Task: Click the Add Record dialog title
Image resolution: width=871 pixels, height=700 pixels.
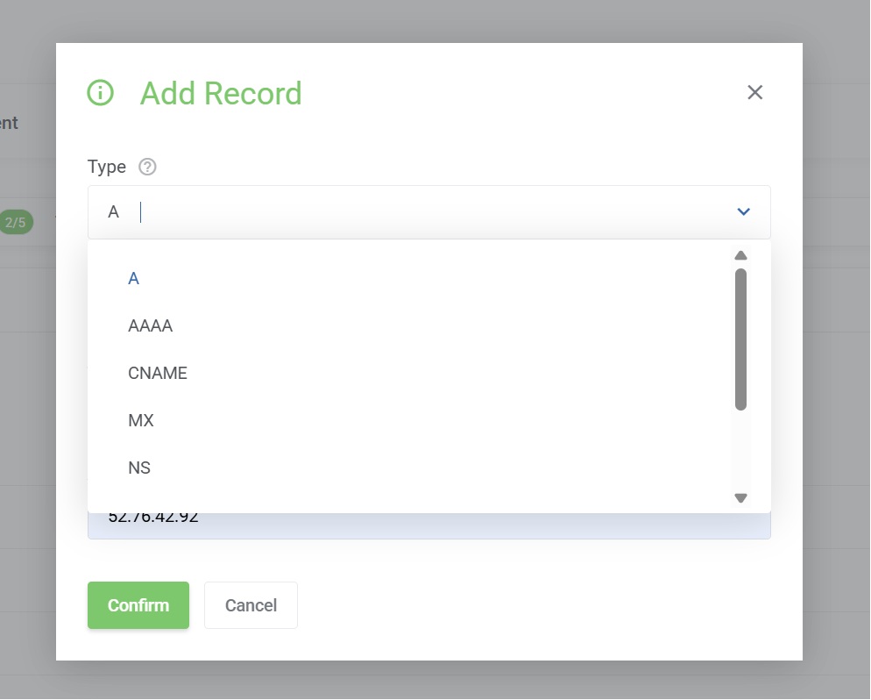Action: click(x=221, y=93)
